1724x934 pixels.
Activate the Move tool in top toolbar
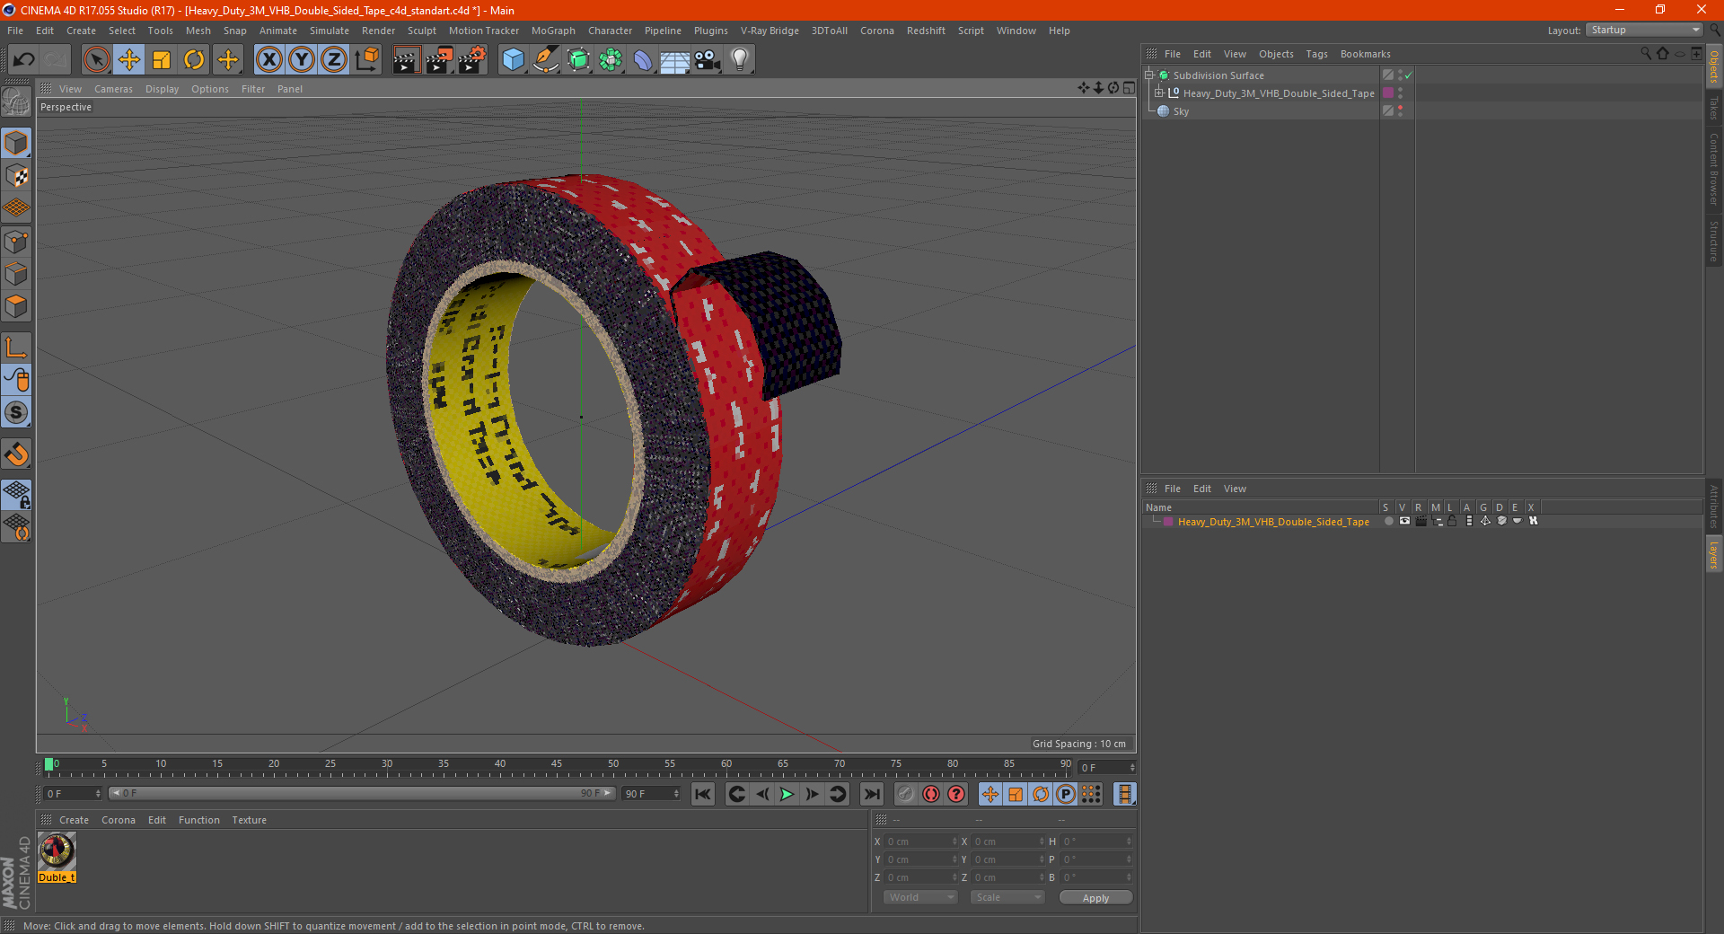point(129,60)
